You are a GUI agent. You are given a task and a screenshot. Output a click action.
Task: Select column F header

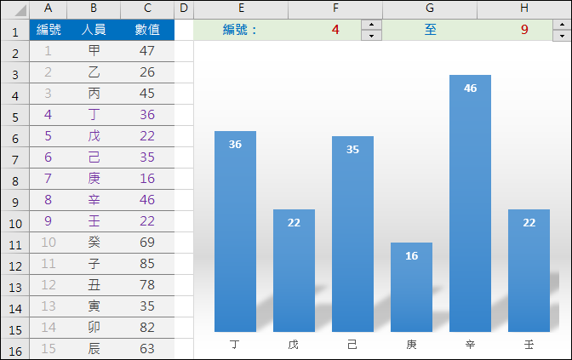(x=335, y=9)
